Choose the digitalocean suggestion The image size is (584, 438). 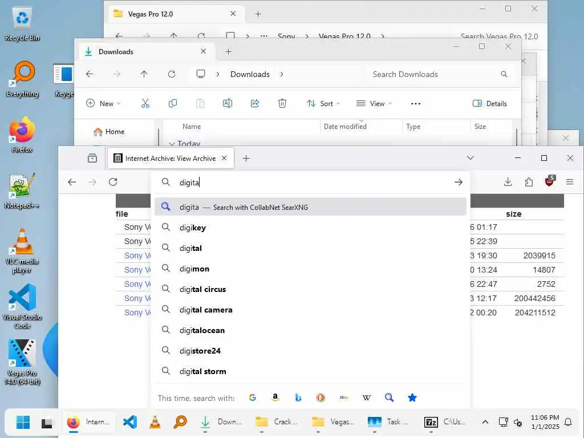310,330
